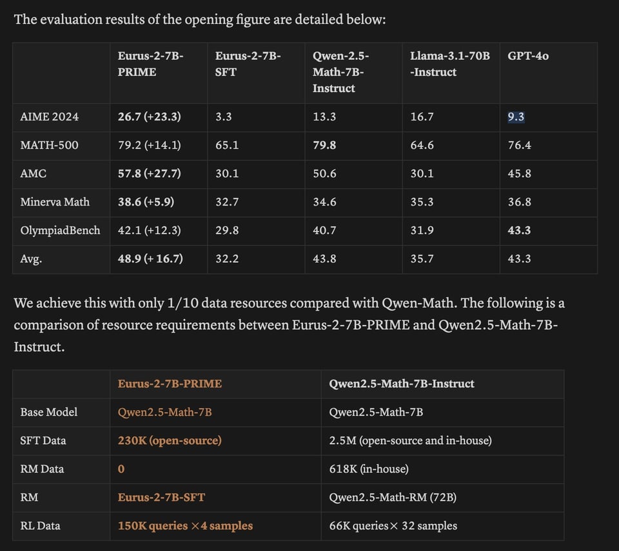Select the Eurus-2-7B-SFT header in evaluation table

pyautogui.click(x=248, y=64)
